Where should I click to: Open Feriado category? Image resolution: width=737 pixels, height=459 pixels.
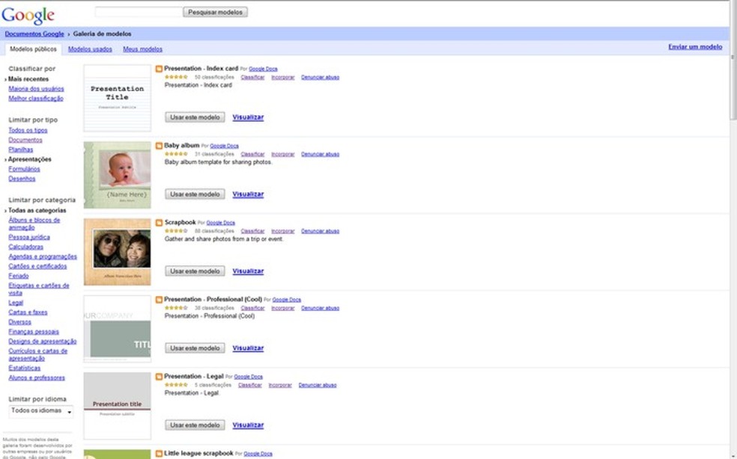click(x=18, y=276)
